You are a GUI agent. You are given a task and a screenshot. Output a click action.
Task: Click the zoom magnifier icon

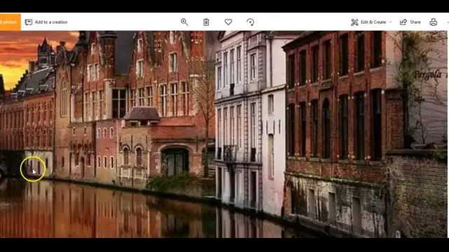coord(184,22)
